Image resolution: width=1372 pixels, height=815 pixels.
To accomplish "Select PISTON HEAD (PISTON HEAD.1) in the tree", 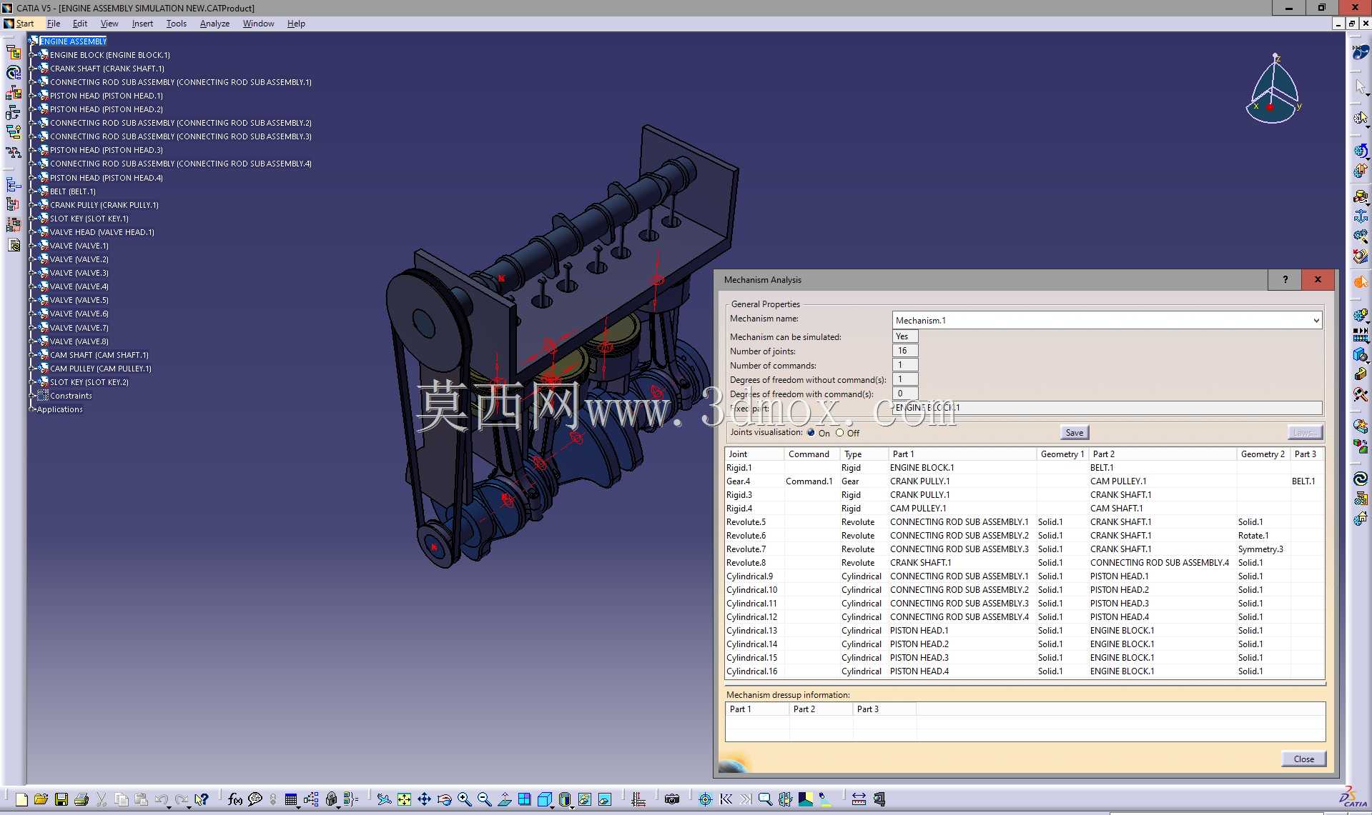I will click(x=107, y=96).
